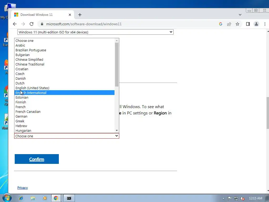Image resolution: width=269 pixels, height=202 pixels.
Task: Go back to the previous page
Action: click(15, 24)
